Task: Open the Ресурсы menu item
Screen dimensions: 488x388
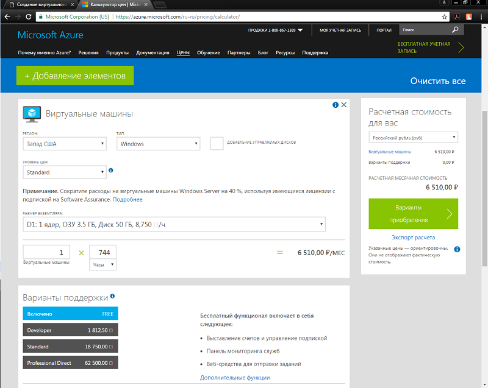Action: [x=285, y=52]
